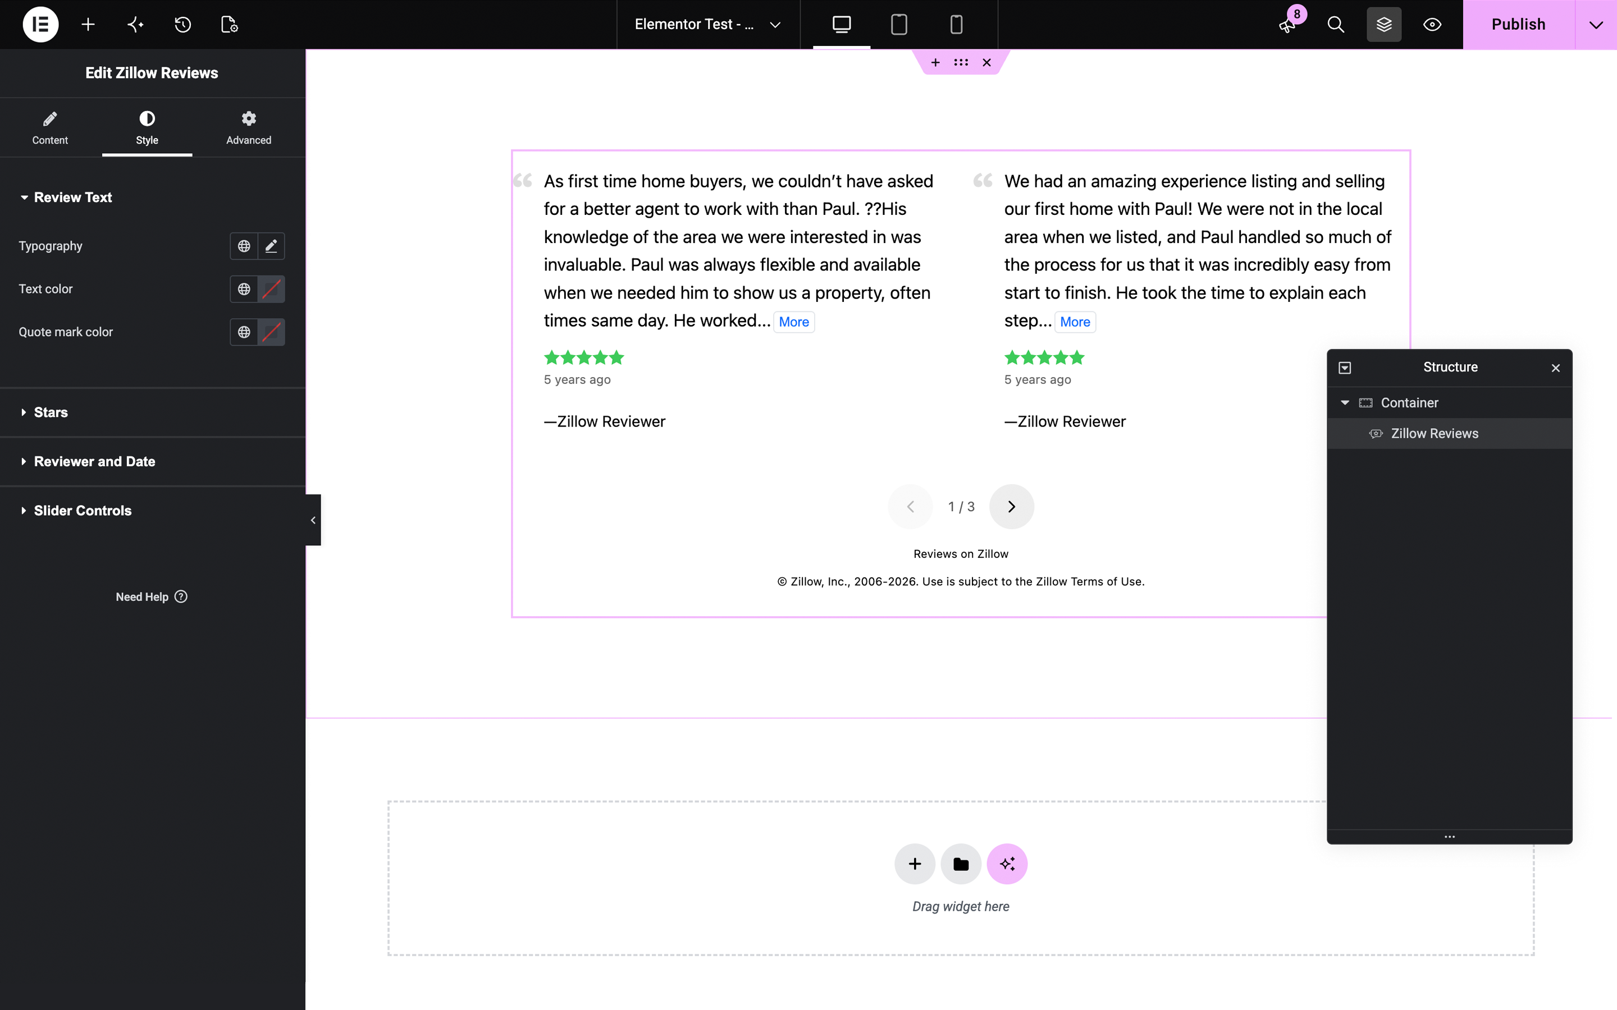Expand the Stars section
The image size is (1617, 1010).
point(152,412)
